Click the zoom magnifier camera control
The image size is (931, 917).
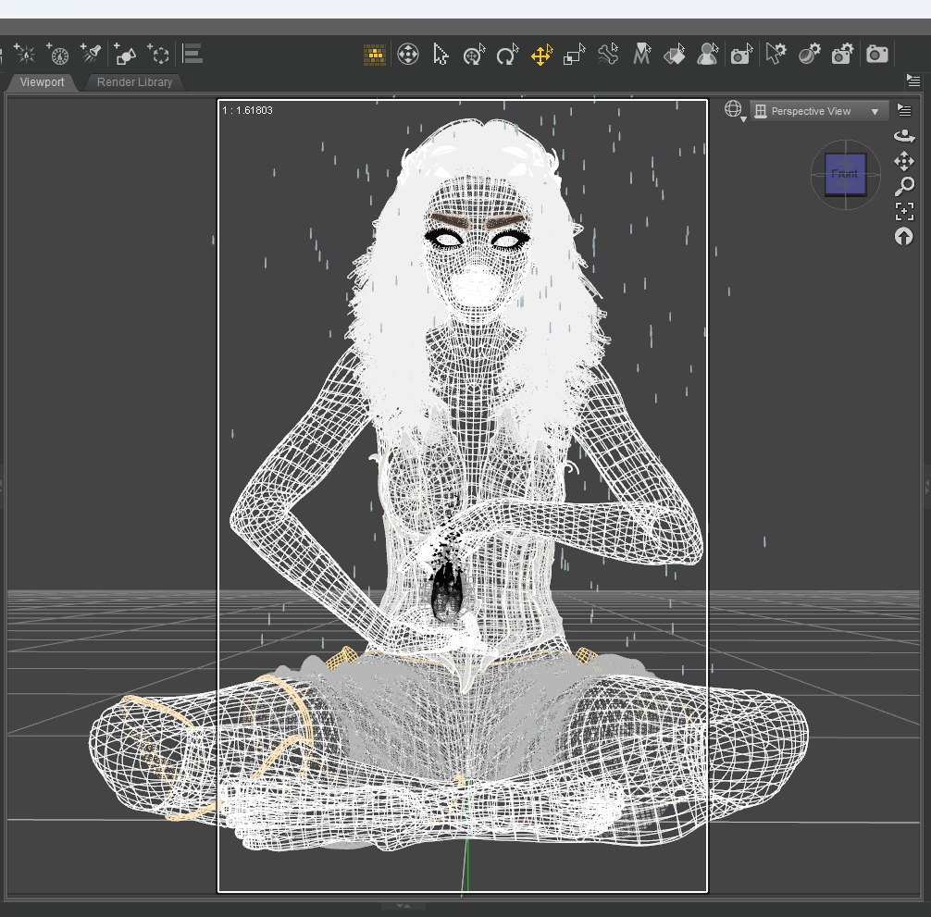[x=904, y=186]
